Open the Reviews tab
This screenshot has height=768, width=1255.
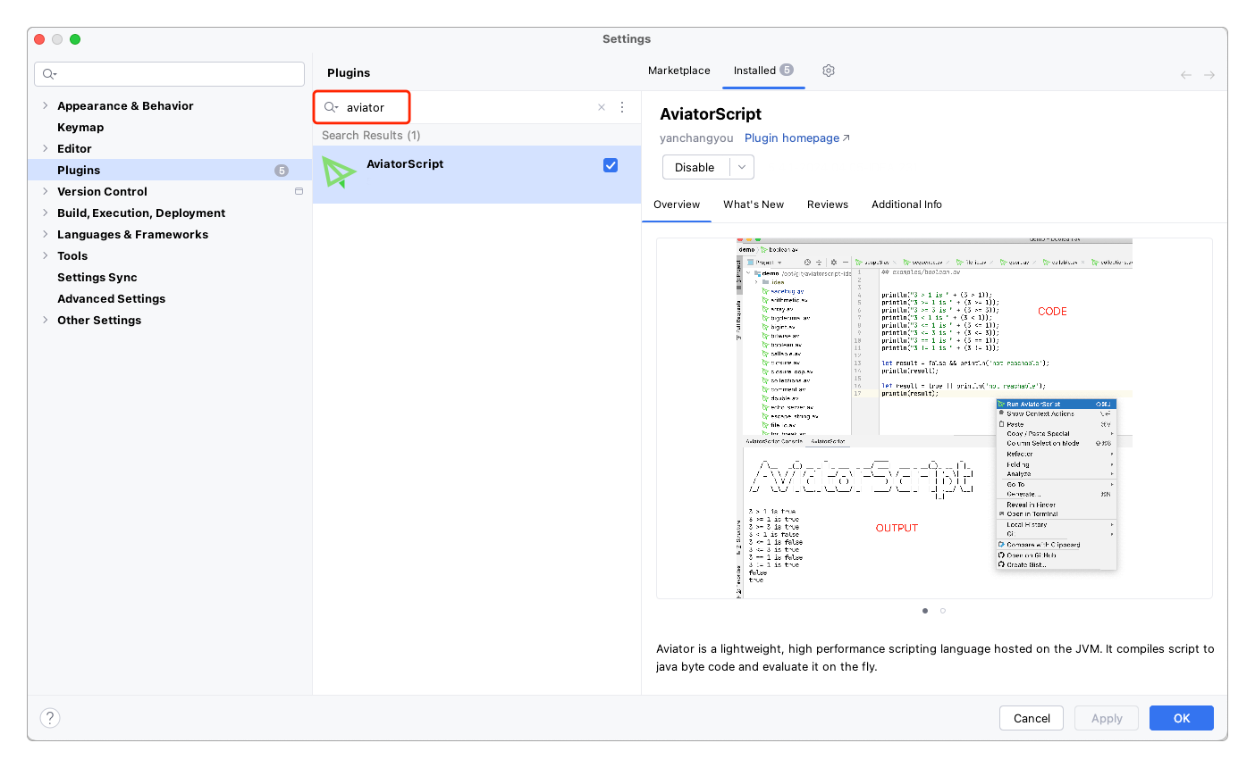coord(828,205)
